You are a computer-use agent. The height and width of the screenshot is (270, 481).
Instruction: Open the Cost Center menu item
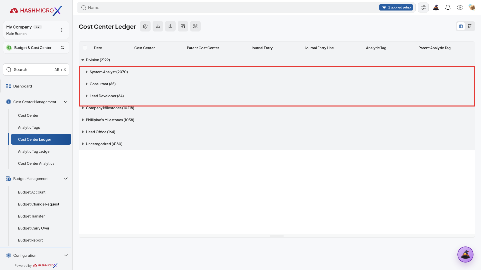click(41, 115)
